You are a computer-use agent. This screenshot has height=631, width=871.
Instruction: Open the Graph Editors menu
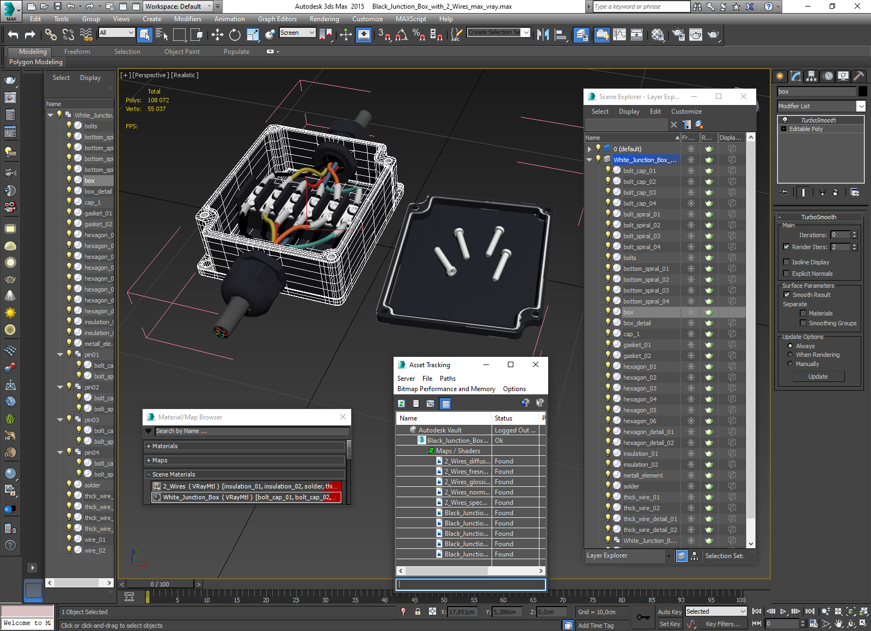coord(277,19)
